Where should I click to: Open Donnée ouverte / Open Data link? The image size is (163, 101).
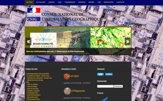click(38, 76)
